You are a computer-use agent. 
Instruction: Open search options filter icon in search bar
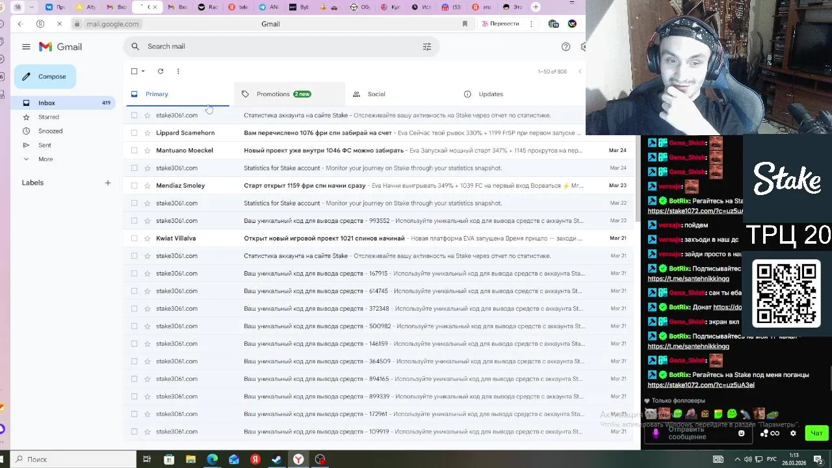point(427,47)
